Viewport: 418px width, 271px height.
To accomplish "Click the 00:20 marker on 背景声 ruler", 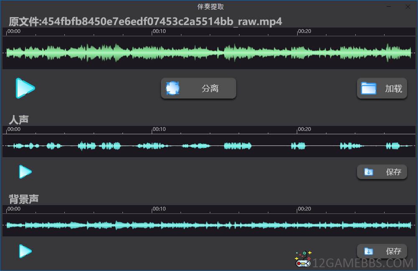I will coord(304,209).
